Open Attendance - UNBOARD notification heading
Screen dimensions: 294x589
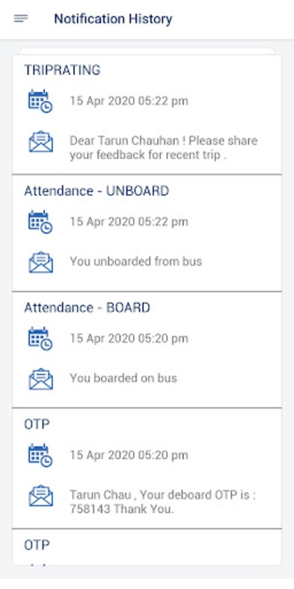tap(96, 191)
